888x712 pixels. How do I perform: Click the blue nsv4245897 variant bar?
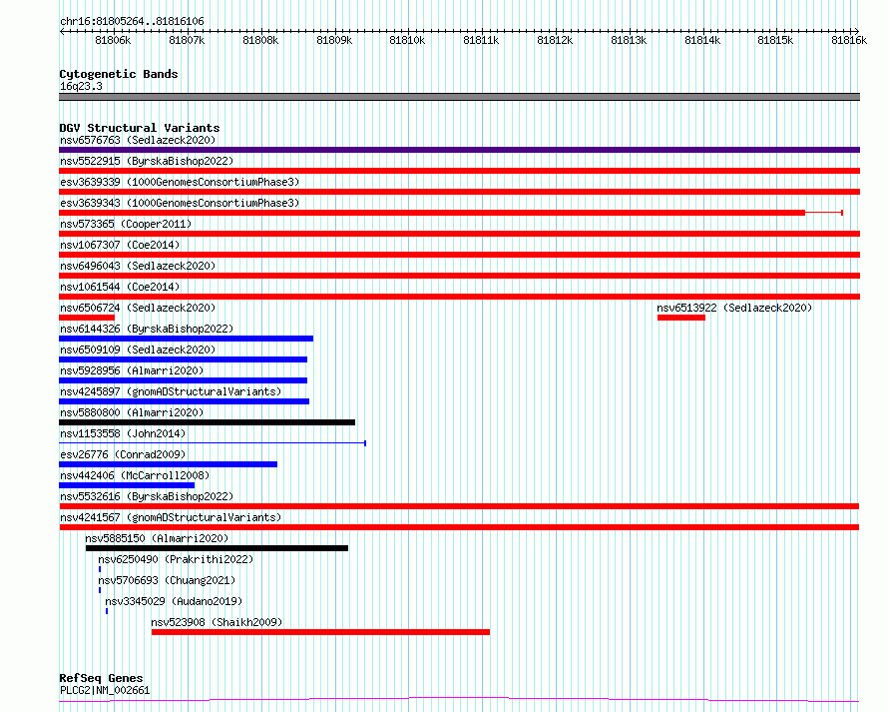[x=184, y=401]
